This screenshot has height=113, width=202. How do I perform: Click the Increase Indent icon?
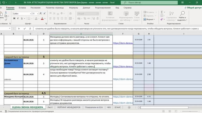click(x=66, y=19)
